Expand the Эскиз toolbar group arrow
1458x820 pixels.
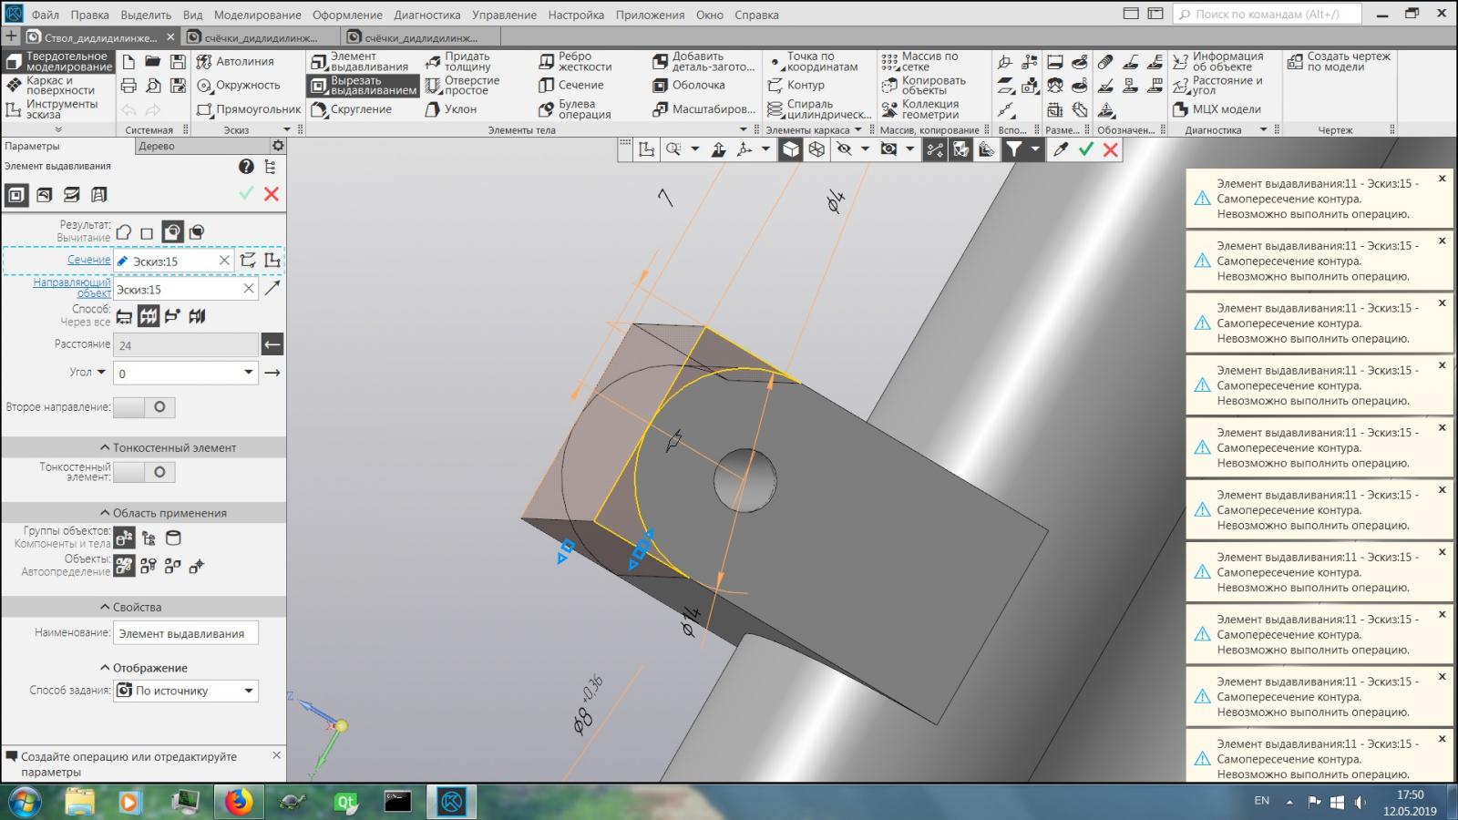(286, 130)
